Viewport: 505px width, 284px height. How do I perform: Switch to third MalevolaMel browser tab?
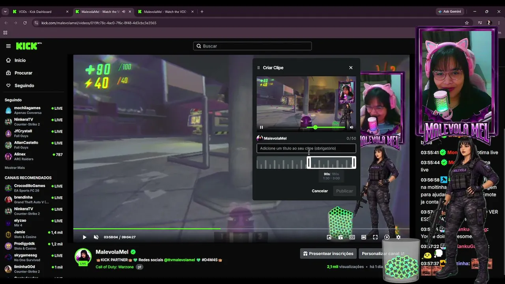[x=165, y=12]
